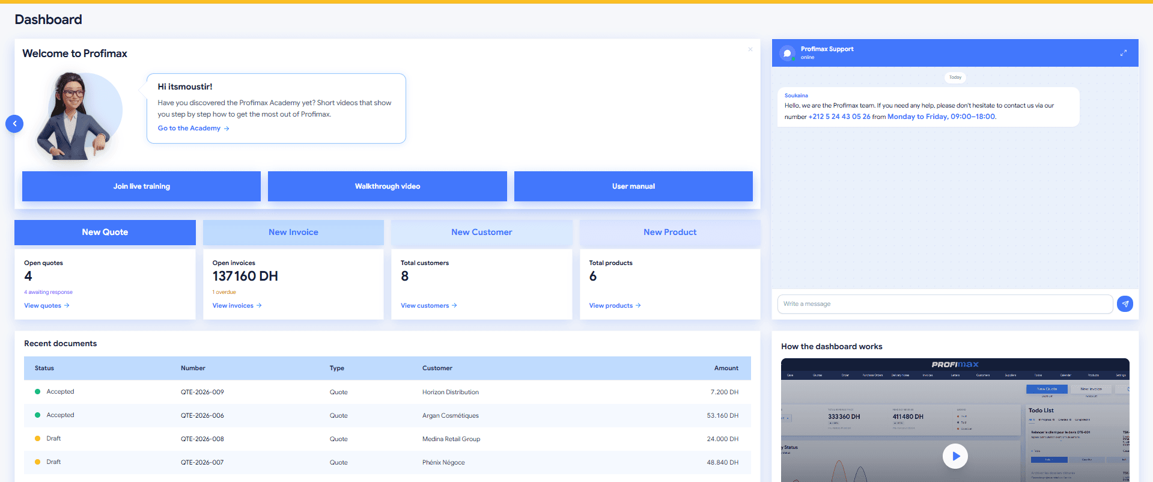1153x482 pixels.
Task: Create a New Invoice
Action: click(x=293, y=232)
